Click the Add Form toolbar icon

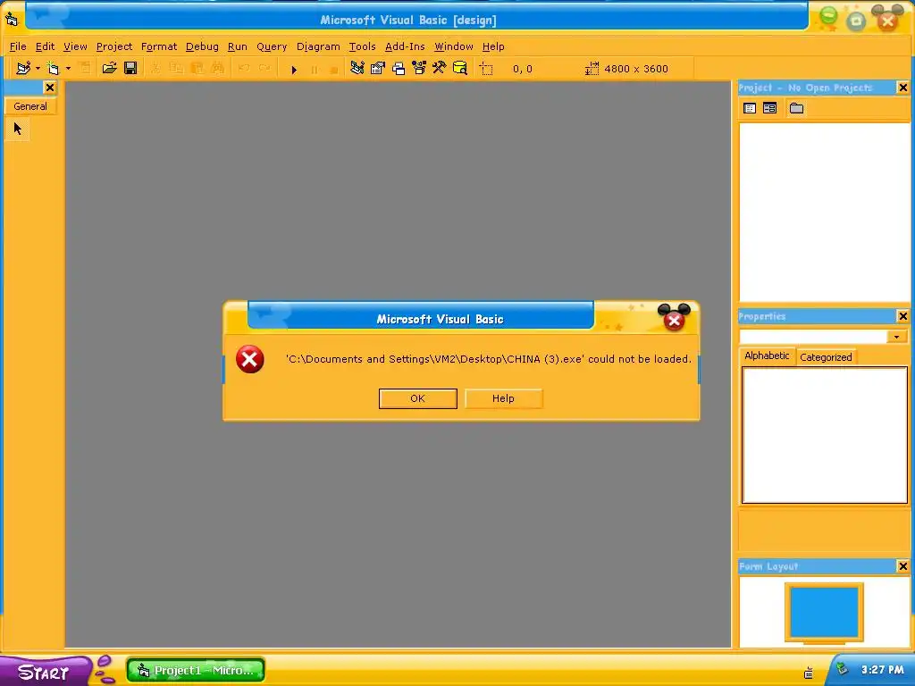coord(53,68)
